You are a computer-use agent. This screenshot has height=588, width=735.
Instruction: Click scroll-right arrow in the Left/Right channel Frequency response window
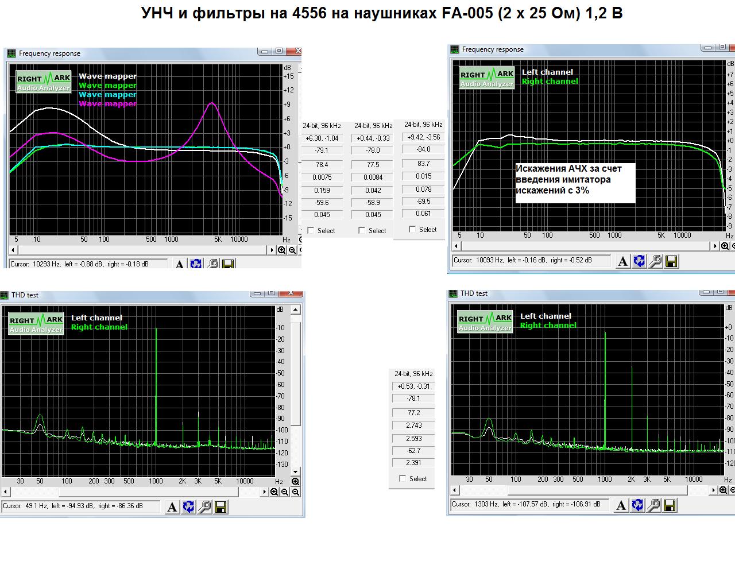715,246
